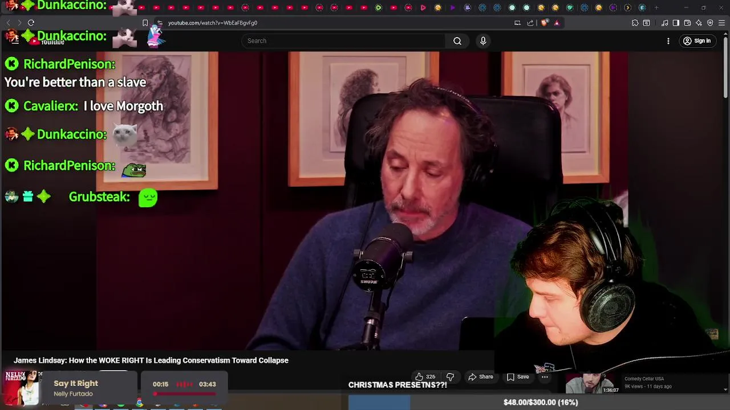Screen dimensions: 730x410
Task: Click the toolbar icon right of extensions puzzle
Action: [x=646, y=23]
